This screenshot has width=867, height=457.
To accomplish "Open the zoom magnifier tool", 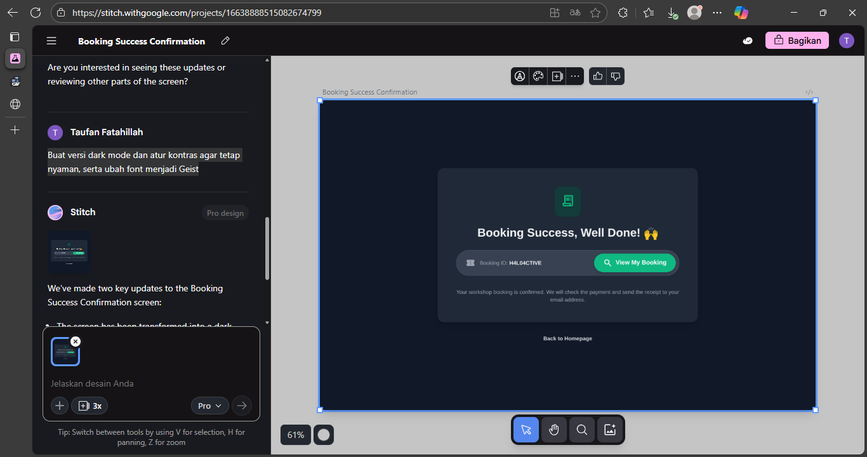I will pyautogui.click(x=581, y=430).
